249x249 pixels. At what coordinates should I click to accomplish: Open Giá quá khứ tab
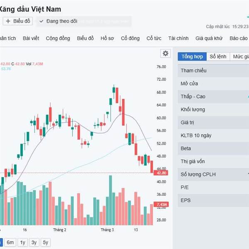click(x=209, y=38)
